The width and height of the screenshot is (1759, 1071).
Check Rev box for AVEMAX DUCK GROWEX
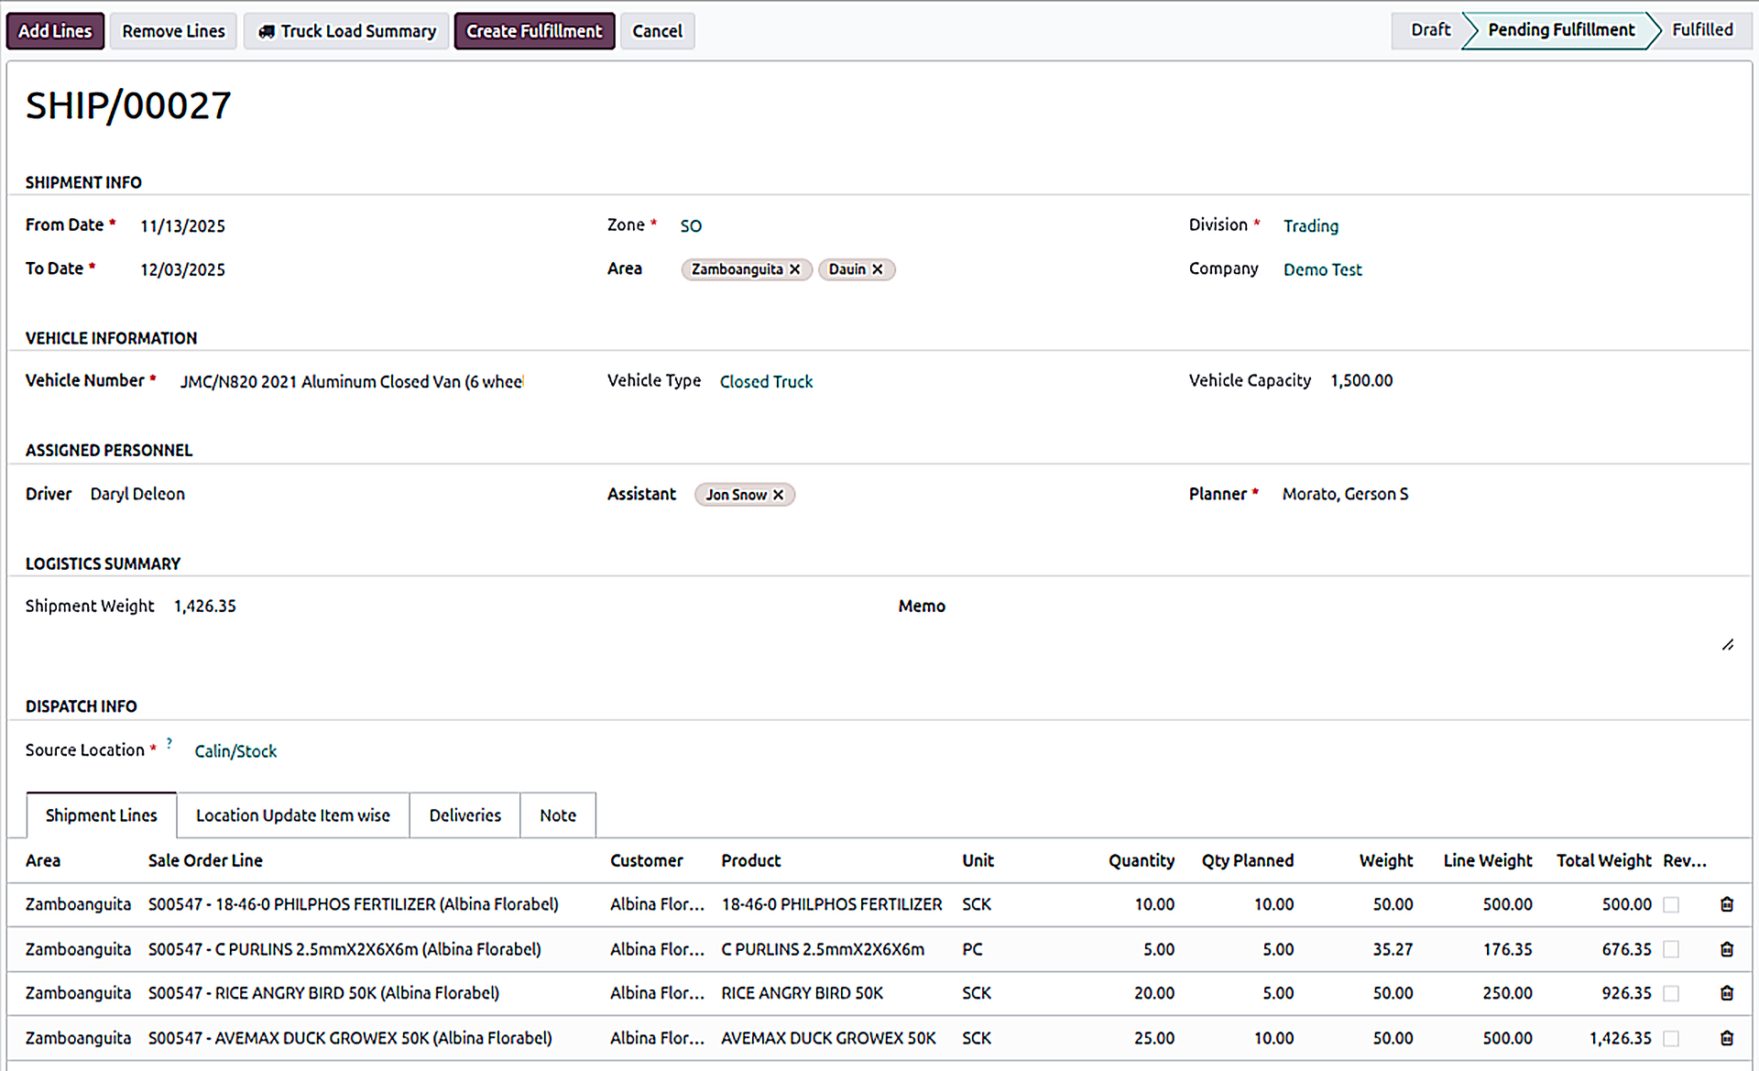1671,1038
